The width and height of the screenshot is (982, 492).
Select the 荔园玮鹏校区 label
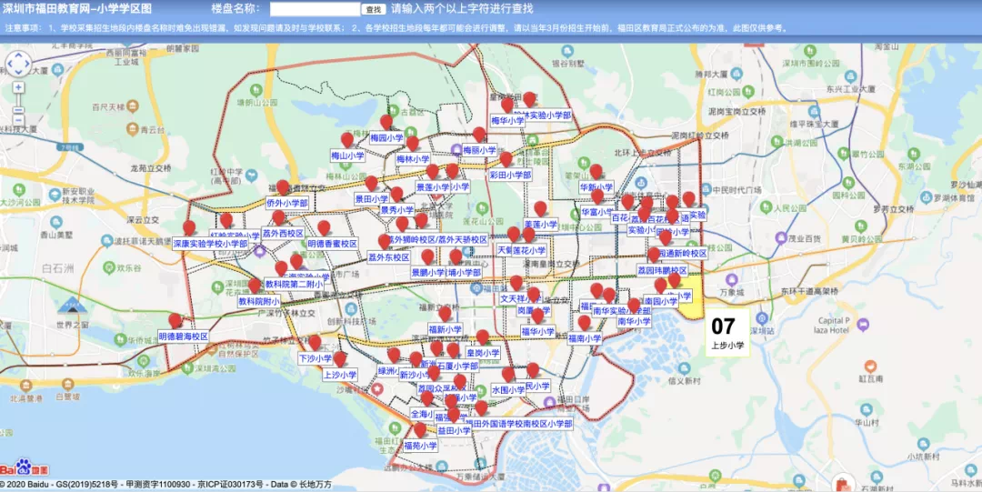point(662,271)
